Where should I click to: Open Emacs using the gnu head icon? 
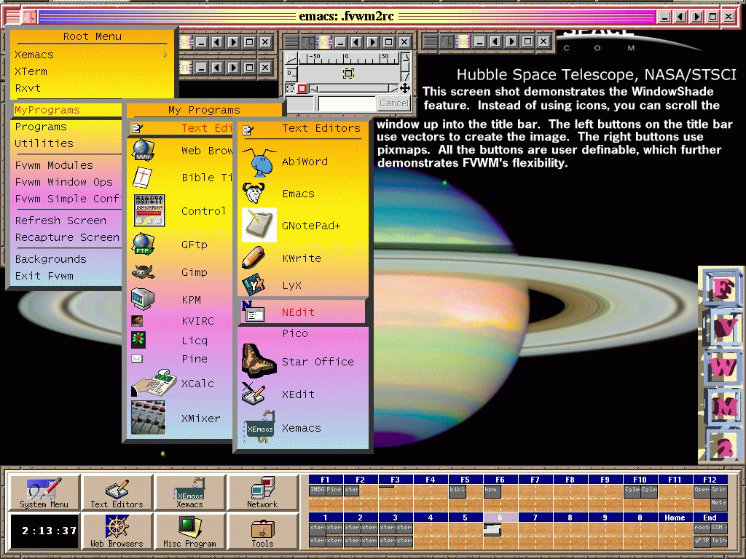coord(254,194)
